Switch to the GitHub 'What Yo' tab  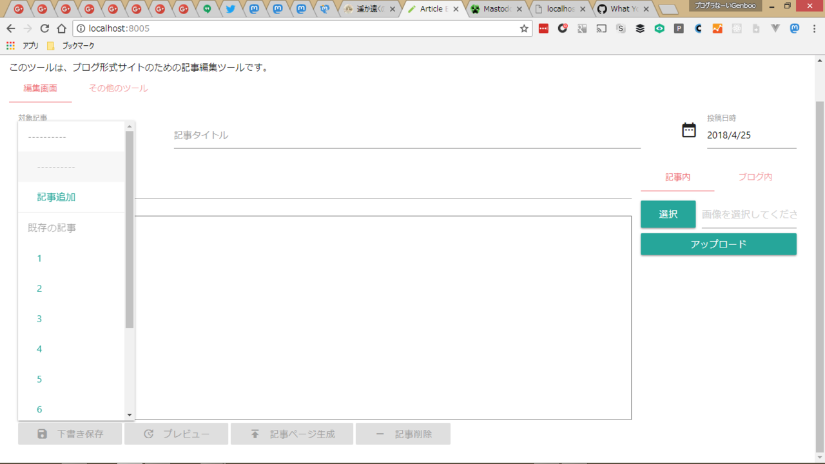click(x=623, y=9)
